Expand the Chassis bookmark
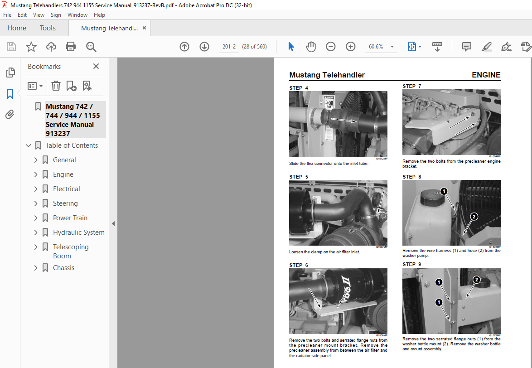 [x=36, y=267]
